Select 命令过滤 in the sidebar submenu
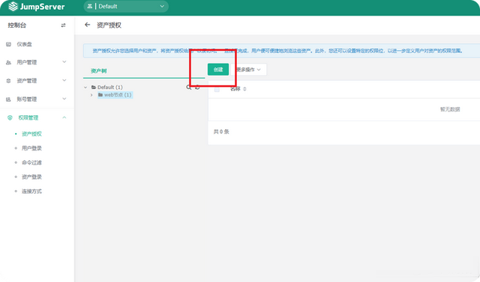Screen dimensions: 480x282 click(31, 162)
